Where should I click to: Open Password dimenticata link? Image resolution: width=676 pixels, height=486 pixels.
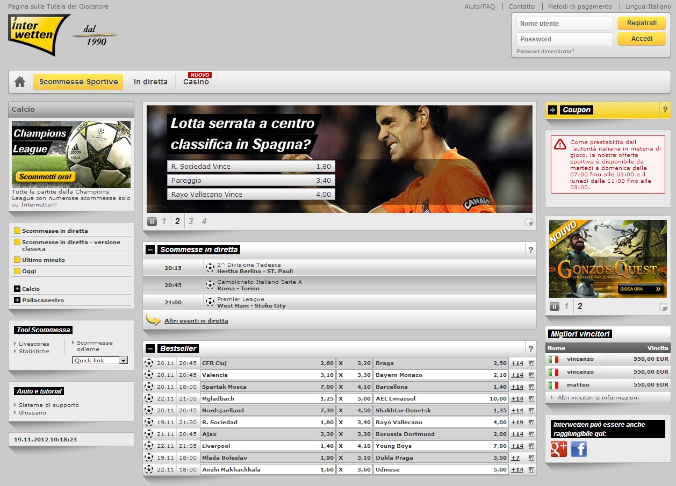point(545,52)
